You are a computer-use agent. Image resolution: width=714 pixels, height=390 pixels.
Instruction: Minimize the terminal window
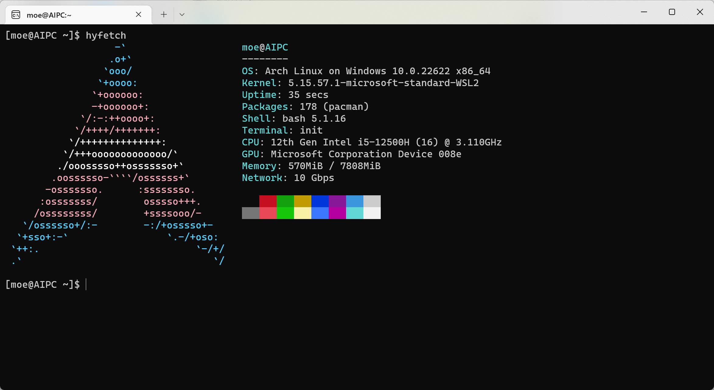coord(644,12)
